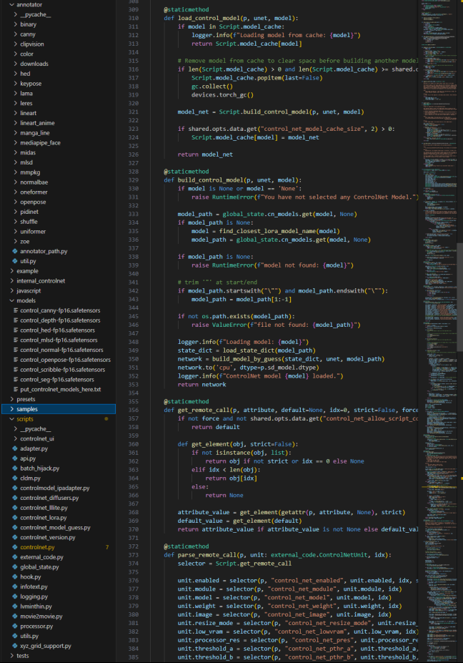Click the Python icon beside xyz_grid_support.py
The width and height of the screenshot is (463, 663).
pyautogui.click(x=15, y=645)
